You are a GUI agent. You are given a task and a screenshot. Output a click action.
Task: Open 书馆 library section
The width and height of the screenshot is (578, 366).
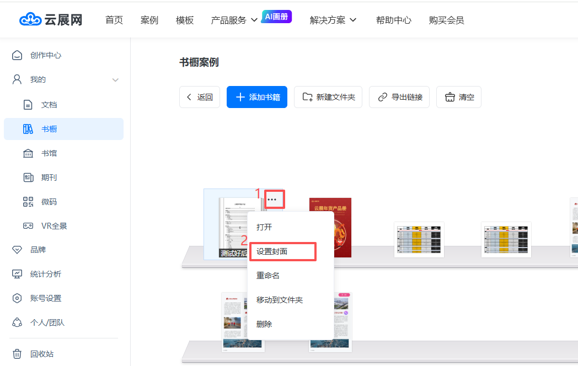click(49, 153)
